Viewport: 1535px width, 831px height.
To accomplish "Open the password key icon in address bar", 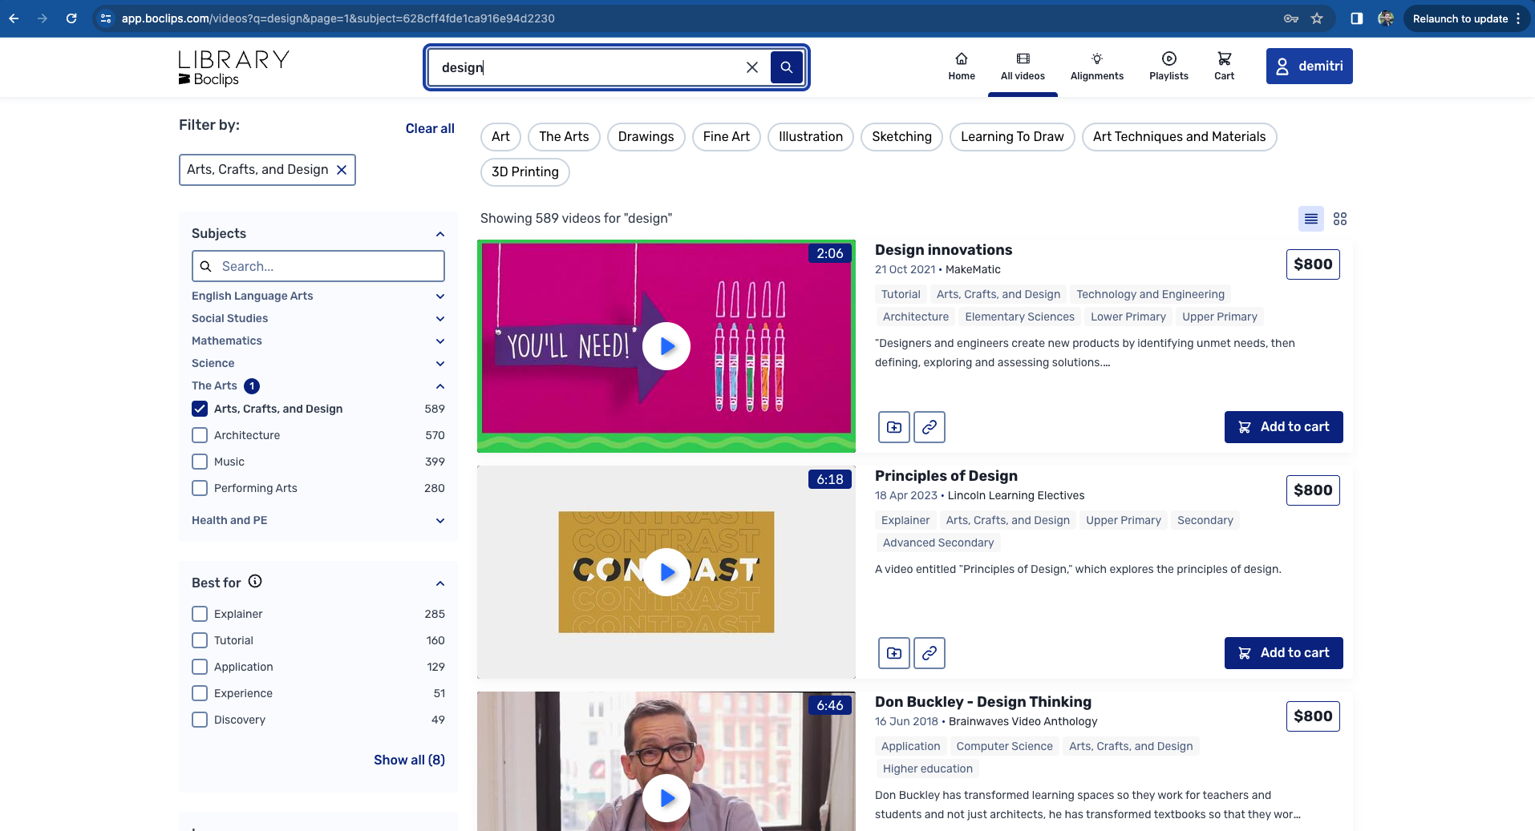I will coord(1290,18).
